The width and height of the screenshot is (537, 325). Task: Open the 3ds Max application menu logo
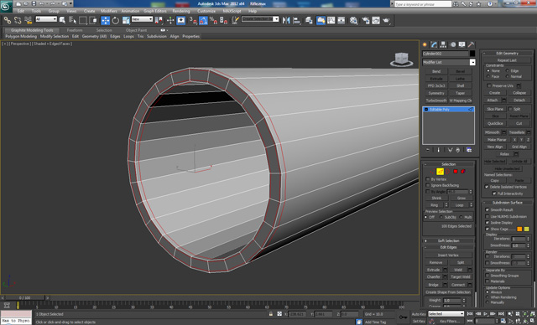coord(6,6)
